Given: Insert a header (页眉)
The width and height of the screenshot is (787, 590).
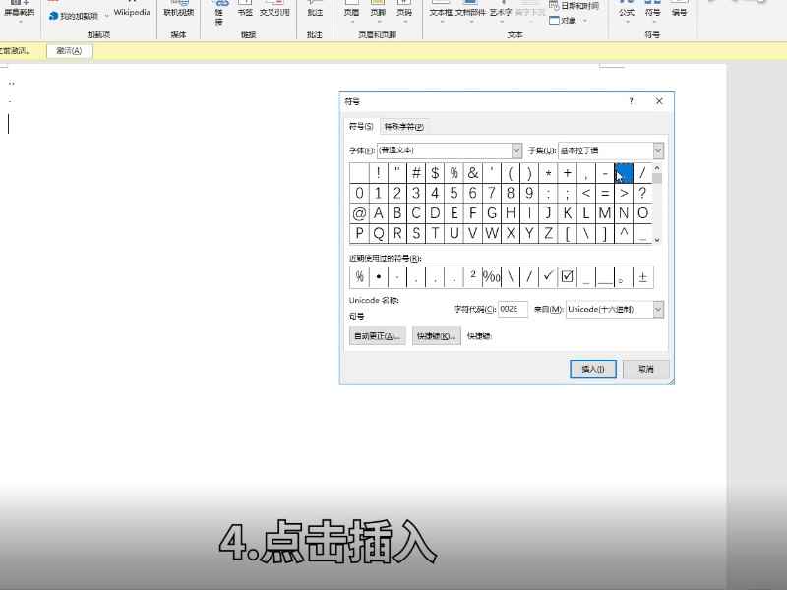Looking at the screenshot, I should [x=351, y=12].
